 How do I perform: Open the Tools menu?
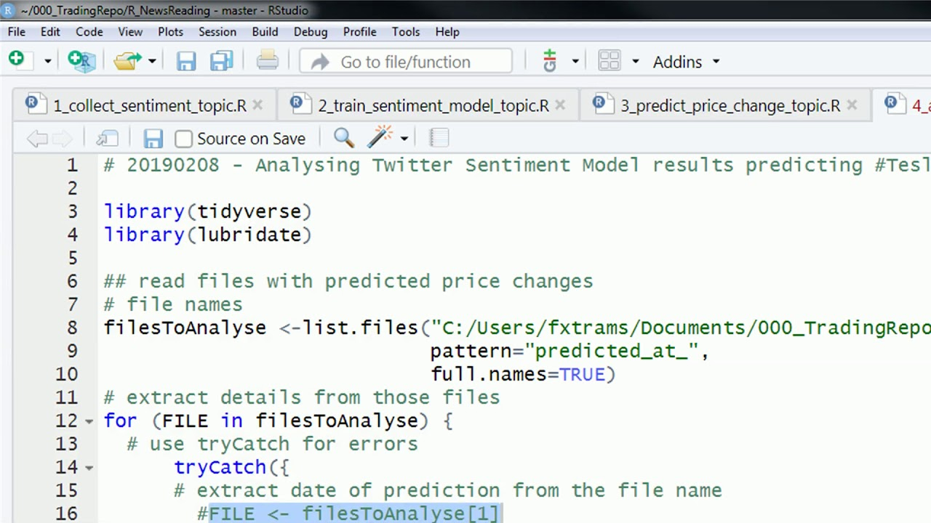tap(405, 32)
